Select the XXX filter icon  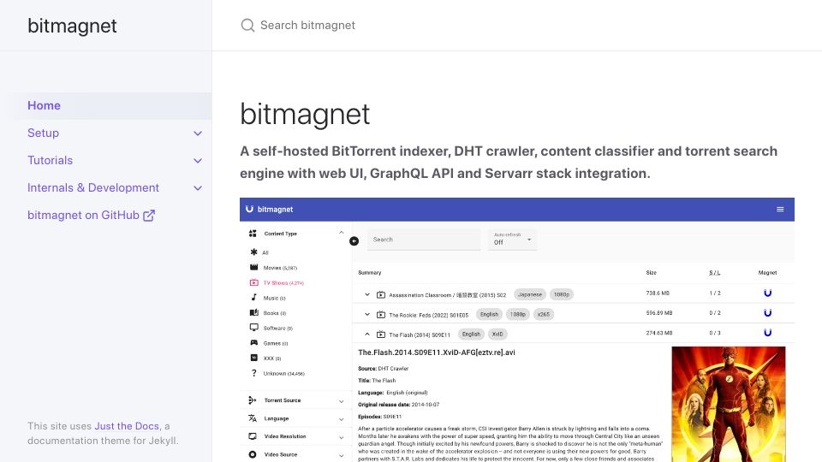click(x=253, y=358)
